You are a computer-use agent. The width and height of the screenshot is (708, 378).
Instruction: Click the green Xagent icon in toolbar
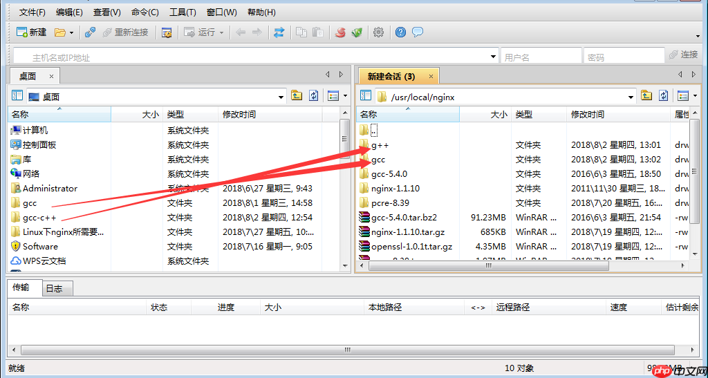357,32
